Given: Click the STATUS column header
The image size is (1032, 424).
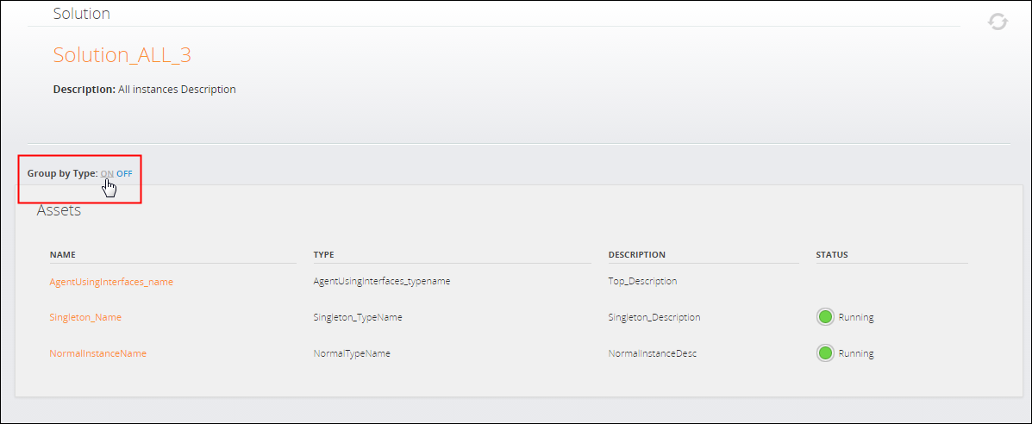Looking at the screenshot, I should point(831,255).
